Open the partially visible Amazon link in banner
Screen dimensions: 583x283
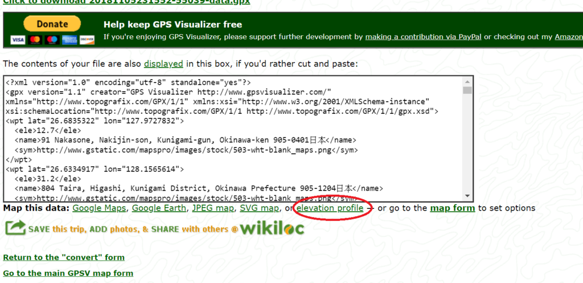tap(569, 37)
